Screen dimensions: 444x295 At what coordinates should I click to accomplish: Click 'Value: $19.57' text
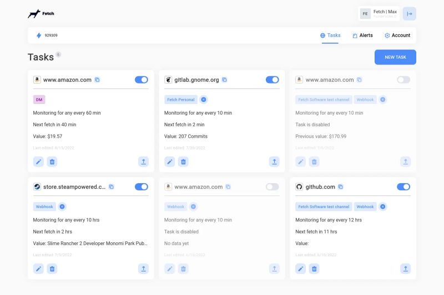48,136
